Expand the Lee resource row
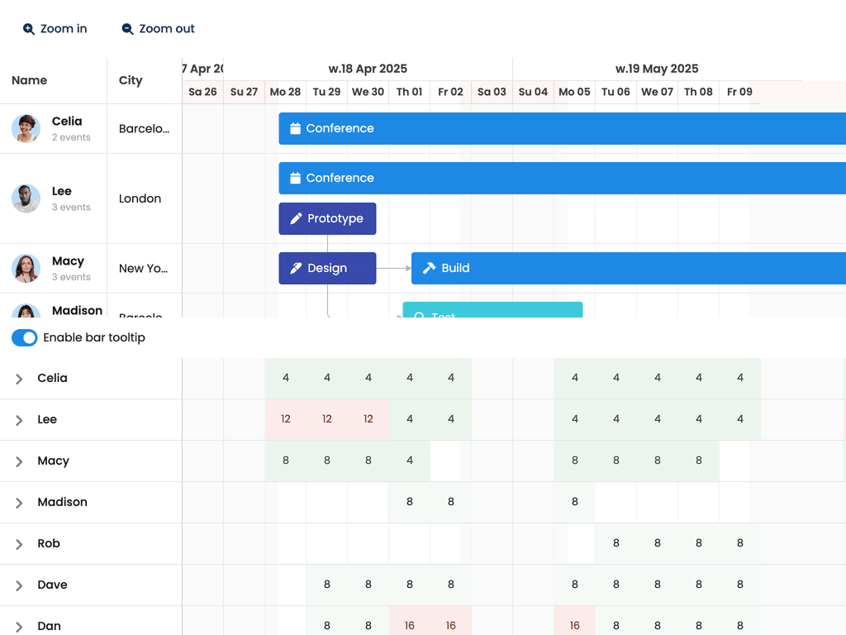846x635 pixels. tap(19, 420)
